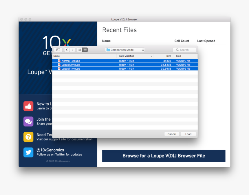Click the yellow question mark support icon
This screenshot has height=195, width=249.
point(28,137)
